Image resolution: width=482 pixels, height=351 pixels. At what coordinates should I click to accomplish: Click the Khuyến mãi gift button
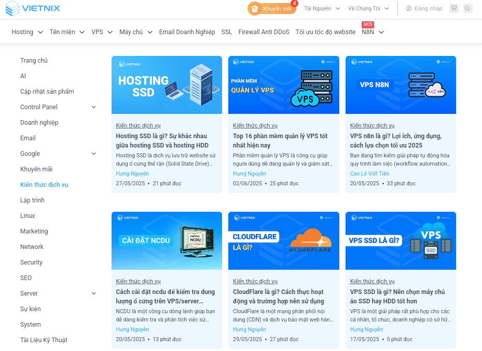pyautogui.click(x=272, y=8)
